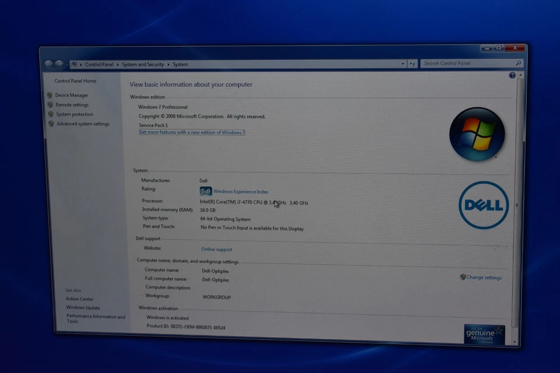560x373 pixels.
Task: Open Dell Online support website link
Action: click(x=216, y=249)
